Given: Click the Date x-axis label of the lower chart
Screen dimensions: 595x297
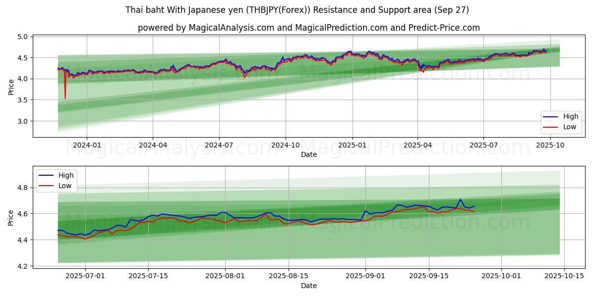Looking at the screenshot, I should point(308,286).
